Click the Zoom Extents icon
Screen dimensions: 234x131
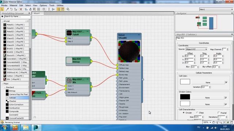(x=224, y=122)
